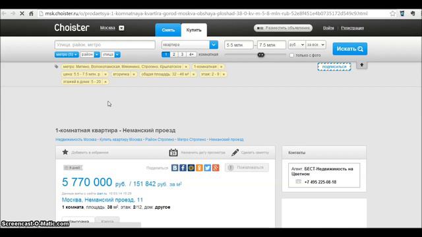Toggle the 4+ rooms count button
Image resolution: width=422 pixels, height=237 pixels.
click(191, 55)
